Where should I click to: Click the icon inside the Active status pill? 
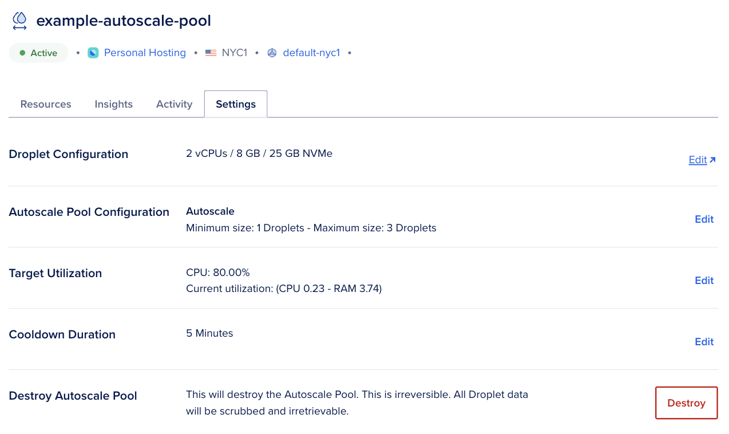[22, 52]
